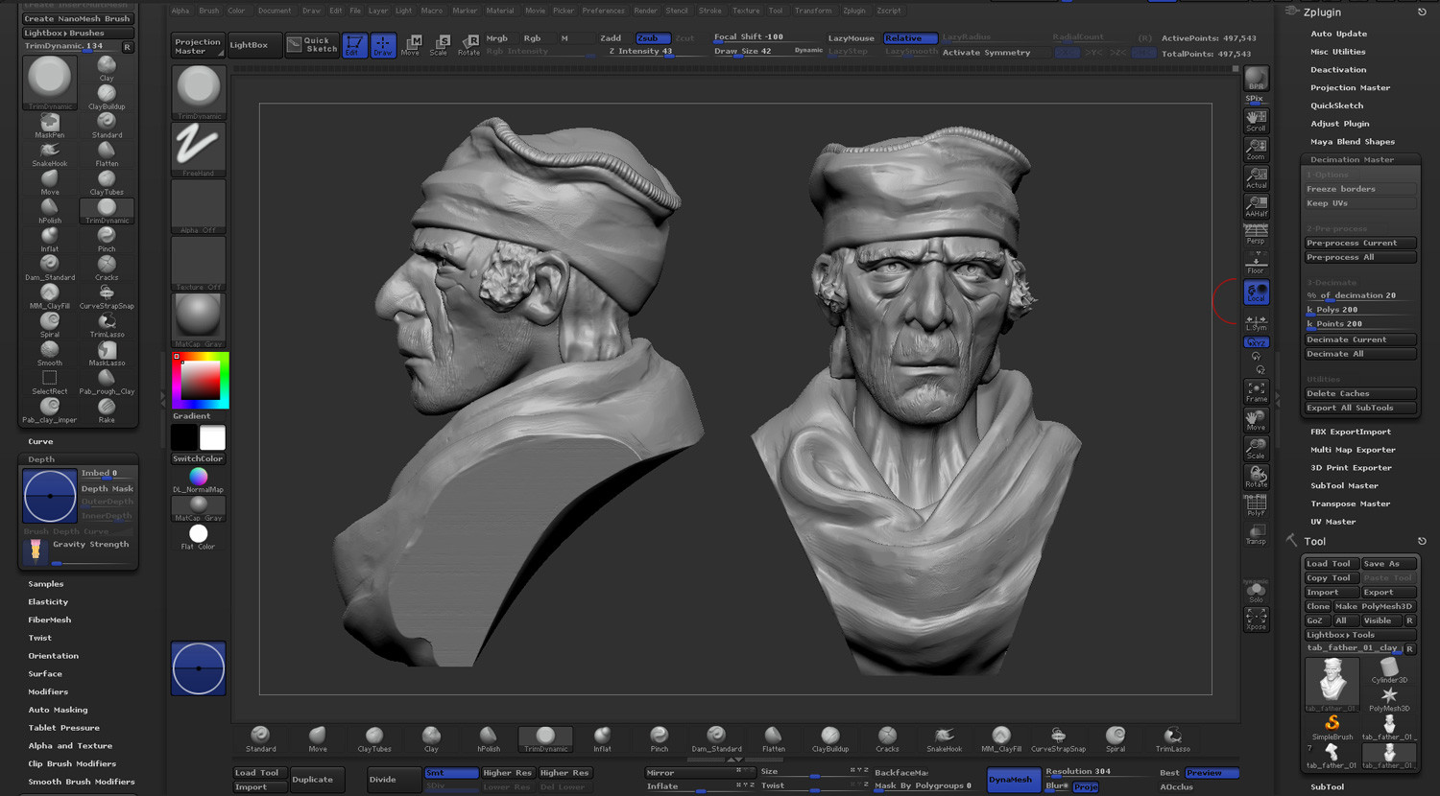The width and height of the screenshot is (1440, 796).
Task: Expand the SubTool section
Action: point(1327,786)
